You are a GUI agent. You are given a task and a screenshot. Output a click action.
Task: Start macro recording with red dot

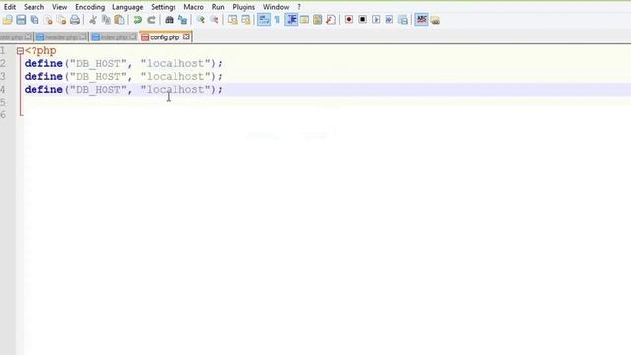click(x=349, y=20)
